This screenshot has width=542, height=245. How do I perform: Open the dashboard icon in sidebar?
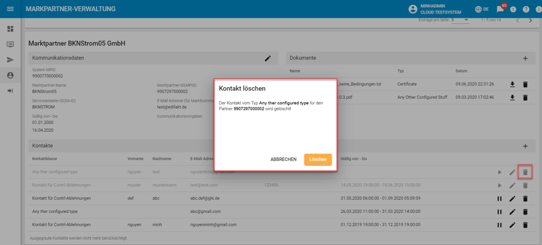pos(11,29)
